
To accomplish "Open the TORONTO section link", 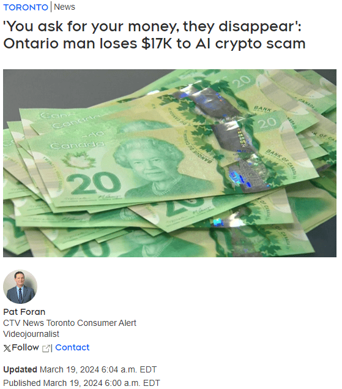I will (26, 7).
